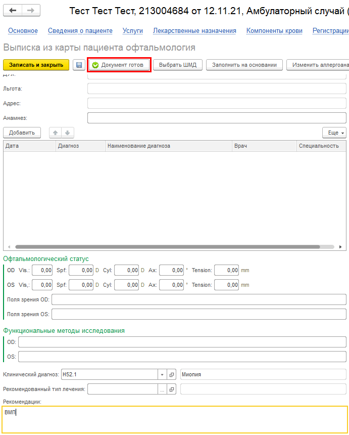Switch to the Сведения о пациенте tab
349x435 pixels.
(80, 31)
